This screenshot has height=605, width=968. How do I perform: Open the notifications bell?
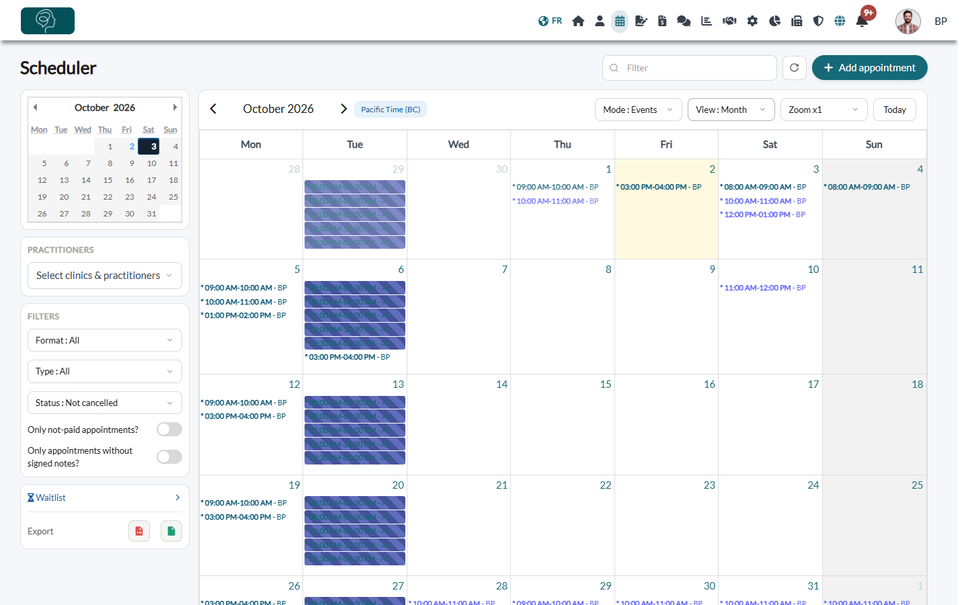click(x=862, y=21)
